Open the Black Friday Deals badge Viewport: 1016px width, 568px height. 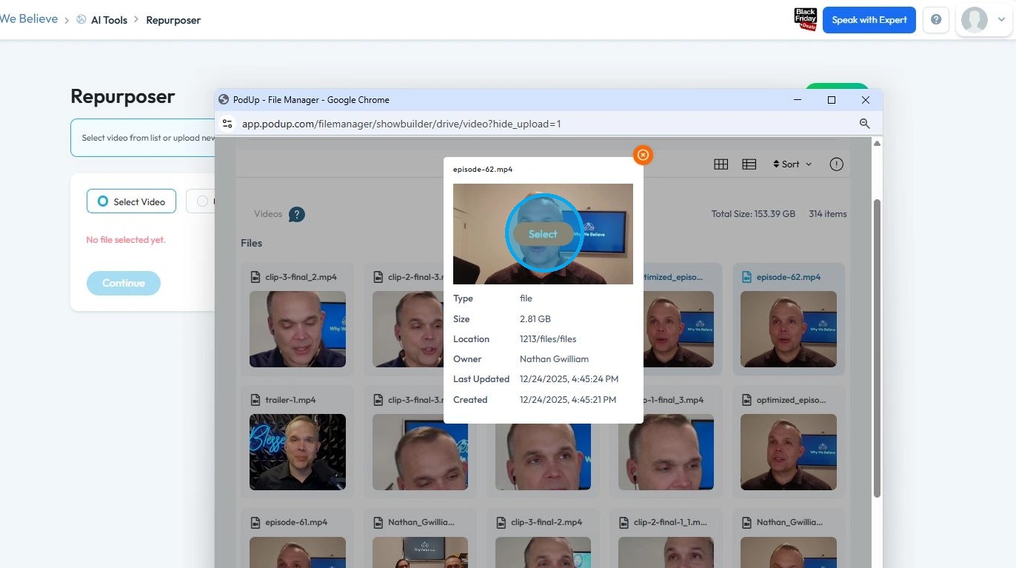click(x=806, y=20)
